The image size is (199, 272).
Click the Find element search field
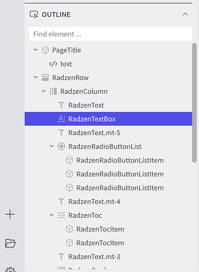110,34
